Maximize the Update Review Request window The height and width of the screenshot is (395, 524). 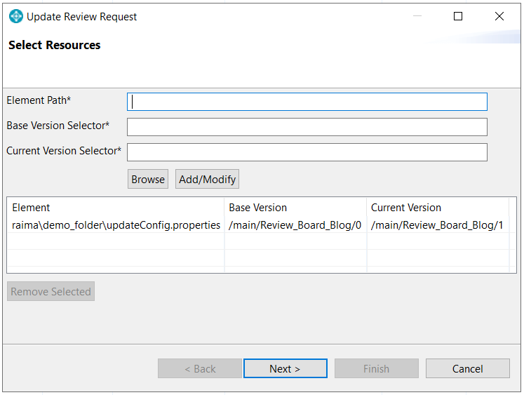point(458,16)
